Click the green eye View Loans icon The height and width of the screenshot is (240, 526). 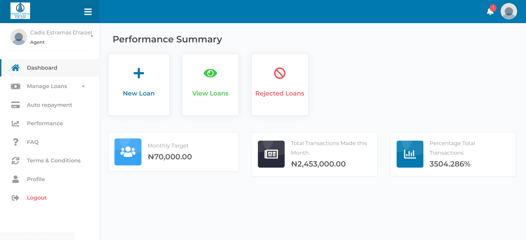click(210, 73)
